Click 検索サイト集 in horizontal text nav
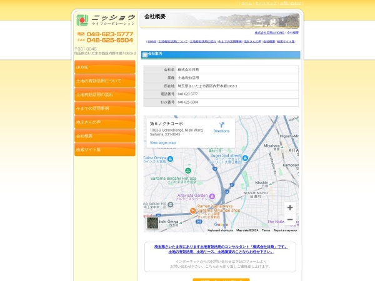375x281 pixels. [x=286, y=41]
